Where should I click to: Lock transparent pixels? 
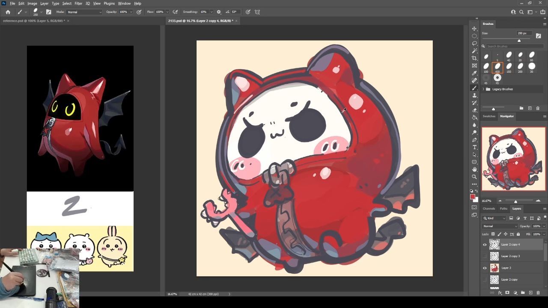pos(493,234)
